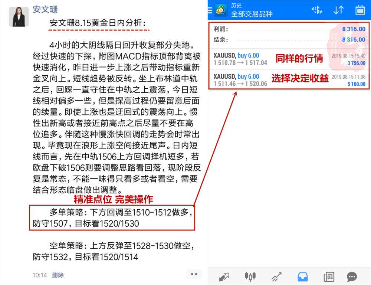Click the 空单策略 short strategy text
This screenshot has height=285, width=371.
114,251
